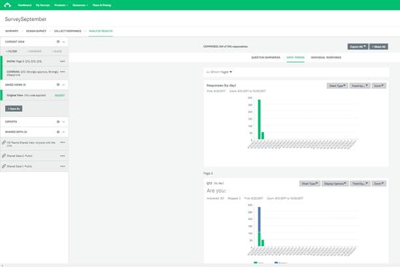Open the Resources dropdown in top bar

(x=80, y=5)
